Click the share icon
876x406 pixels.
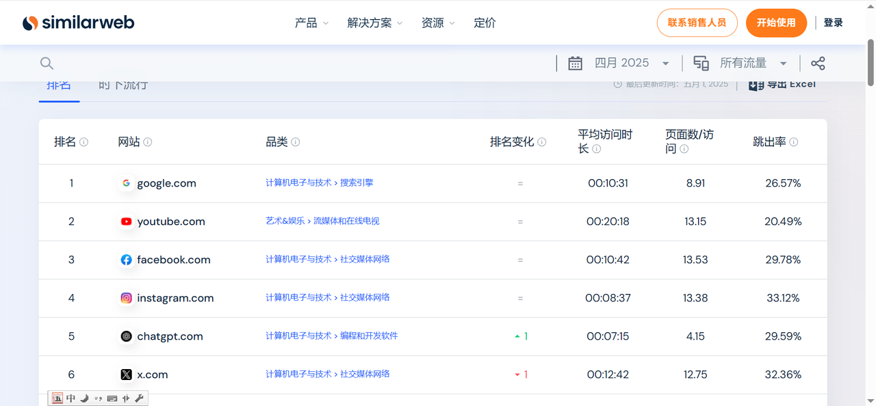click(818, 64)
